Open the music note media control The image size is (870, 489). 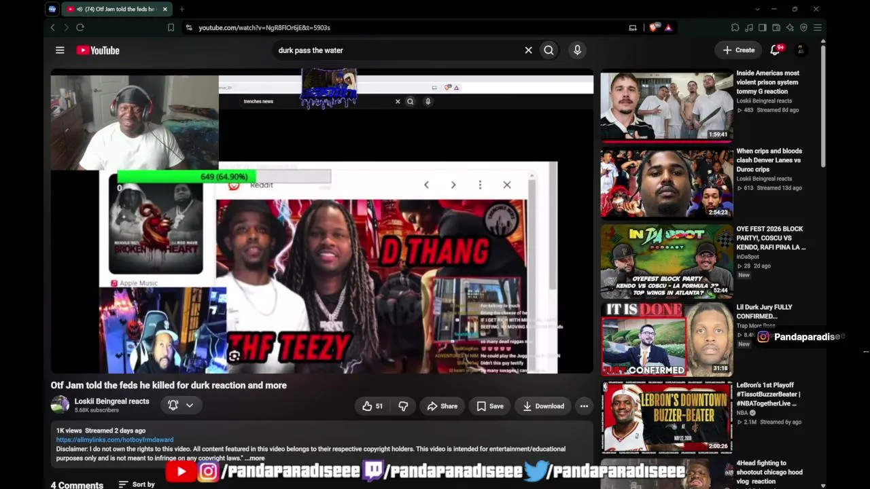(x=748, y=28)
